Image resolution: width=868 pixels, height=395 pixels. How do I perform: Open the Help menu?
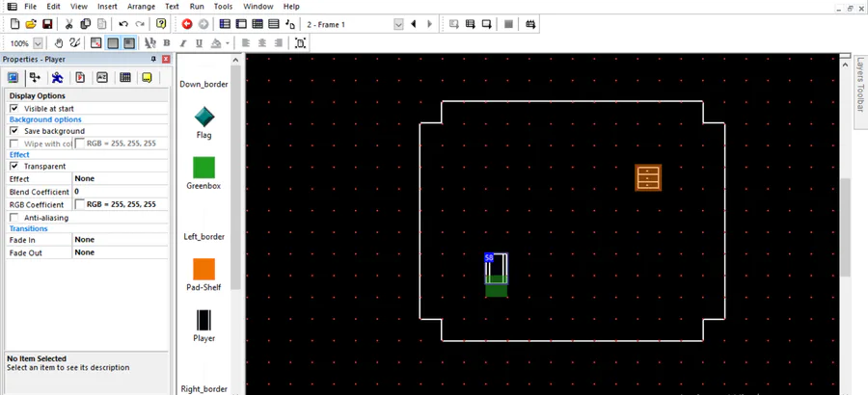click(x=291, y=7)
